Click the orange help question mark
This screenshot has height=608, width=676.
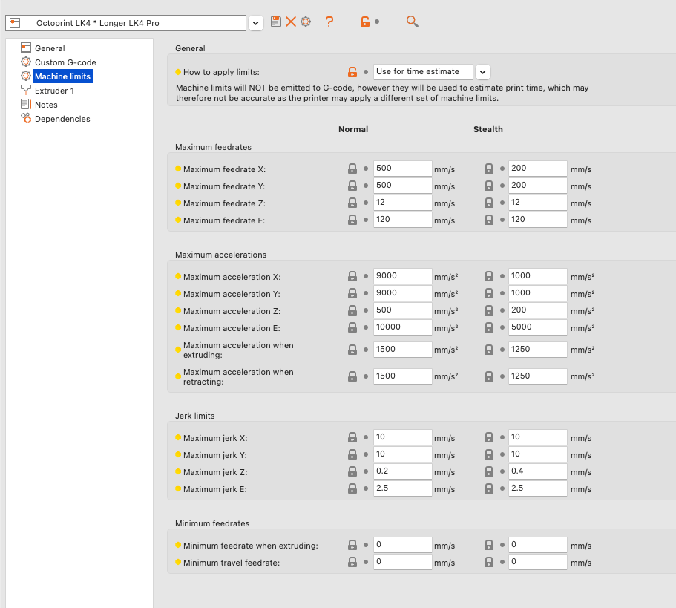[329, 22]
